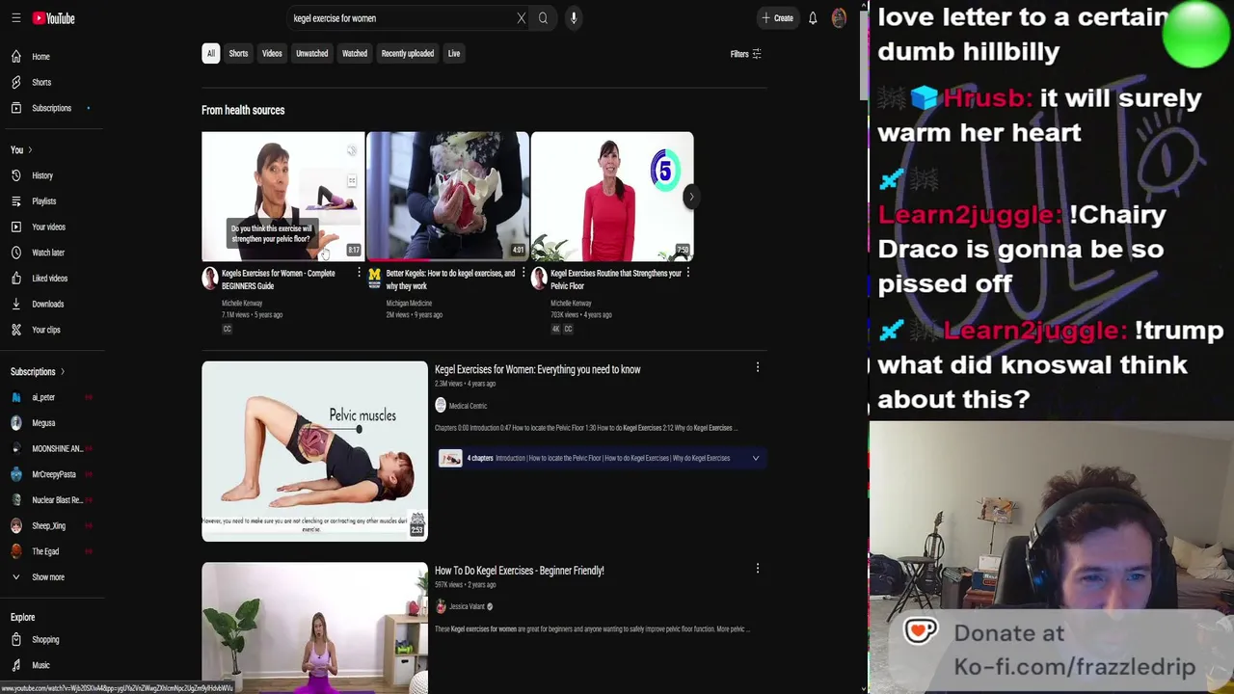The width and height of the screenshot is (1234, 694).
Task: Open the Jessica Valant channel
Action: pos(465,607)
